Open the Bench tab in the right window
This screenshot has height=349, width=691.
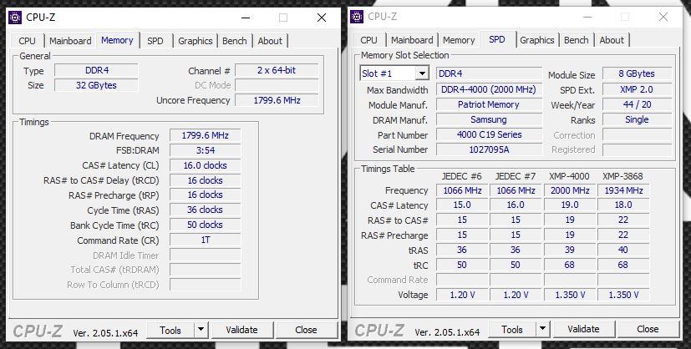click(576, 40)
